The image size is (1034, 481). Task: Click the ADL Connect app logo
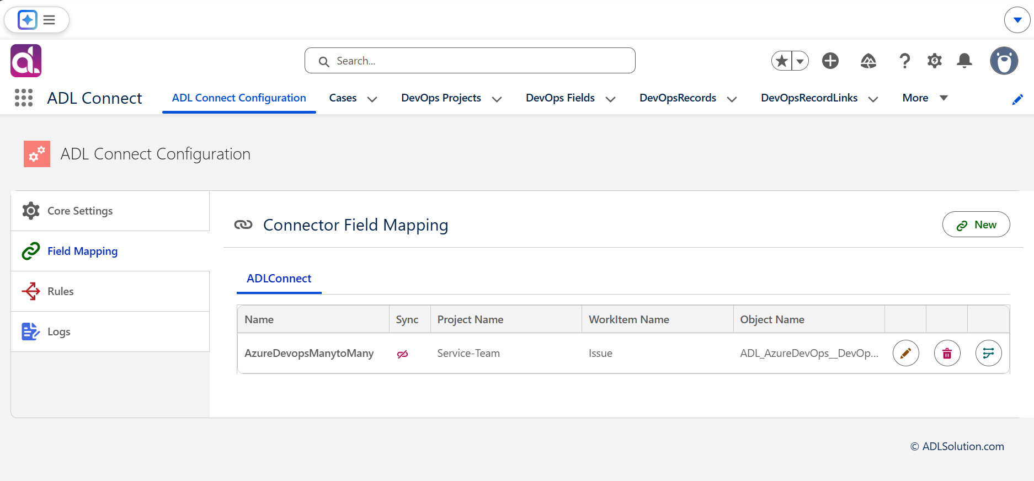coord(26,61)
